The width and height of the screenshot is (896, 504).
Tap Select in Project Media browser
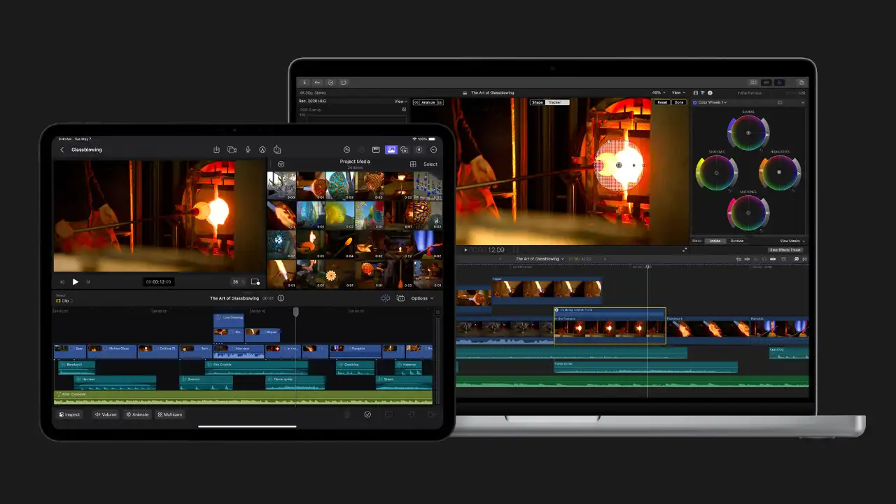[430, 164]
